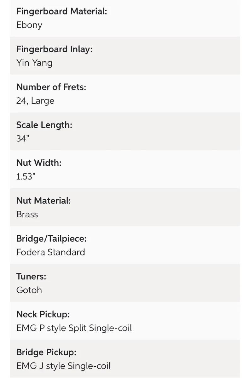250x378 pixels.
Task: Click the Fodera Standard bridge value
Action: (51, 252)
